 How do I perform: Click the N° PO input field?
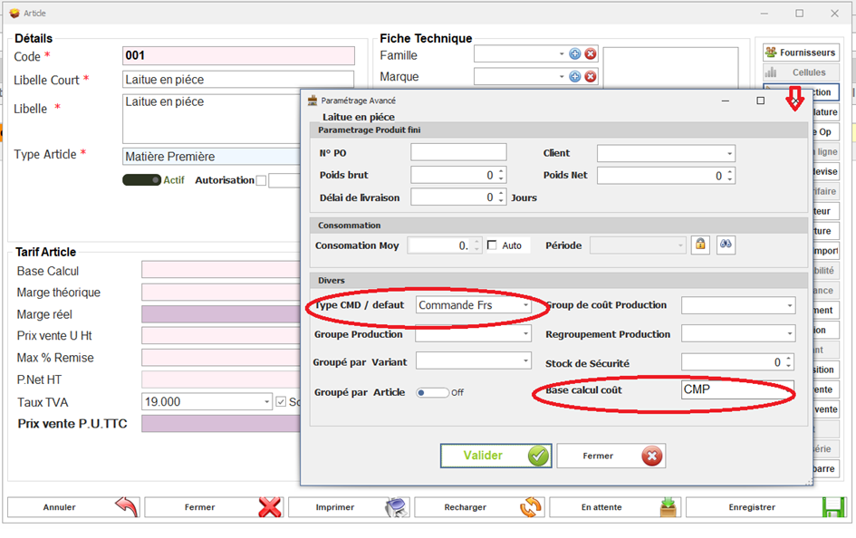tap(457, 153)
